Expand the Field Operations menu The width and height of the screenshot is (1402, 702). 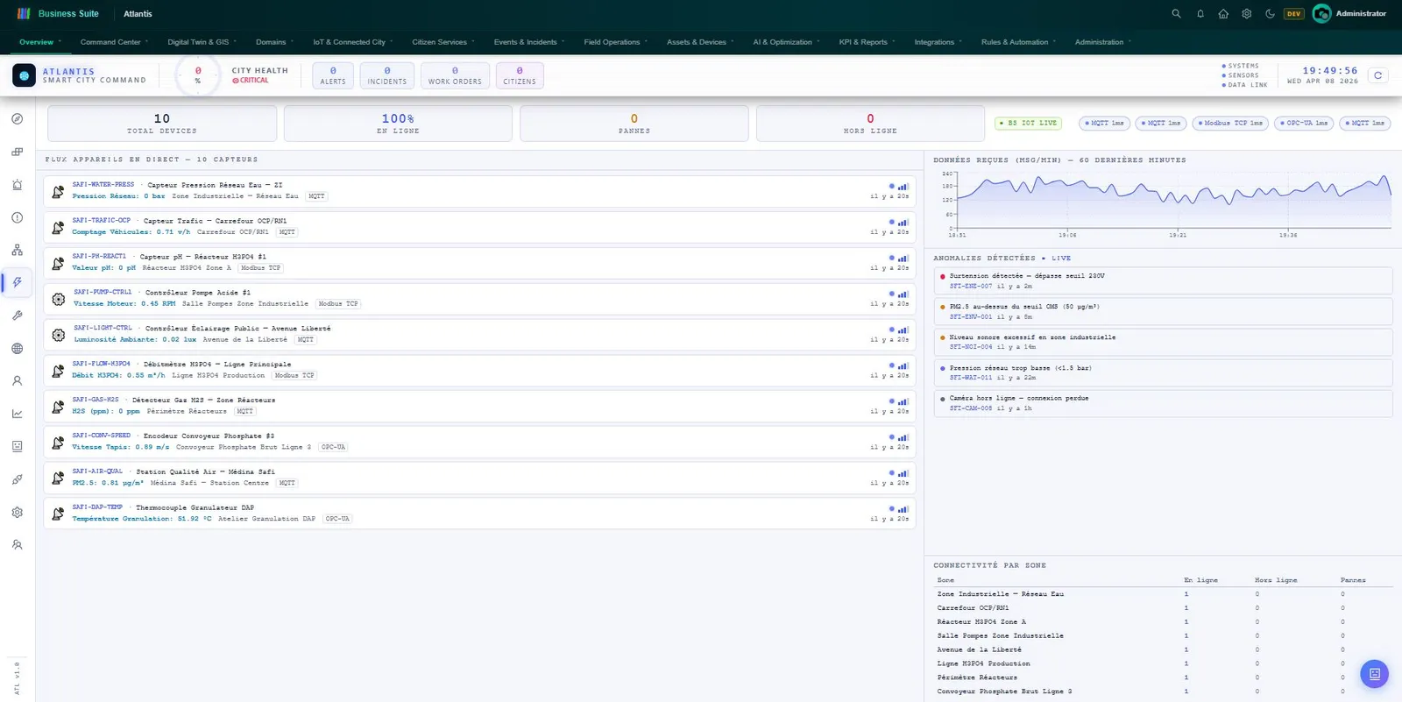tap(616, 42)
